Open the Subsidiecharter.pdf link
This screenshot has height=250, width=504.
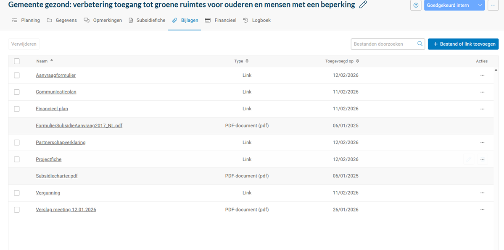[57, 176]
